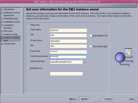138x103 pixels.
Task: Select step 8 Instance-owning user
Action: 11,39
